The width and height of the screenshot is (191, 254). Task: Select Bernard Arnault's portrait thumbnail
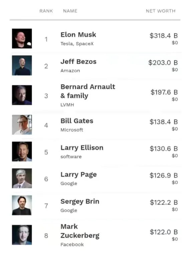tap(22, 95)
